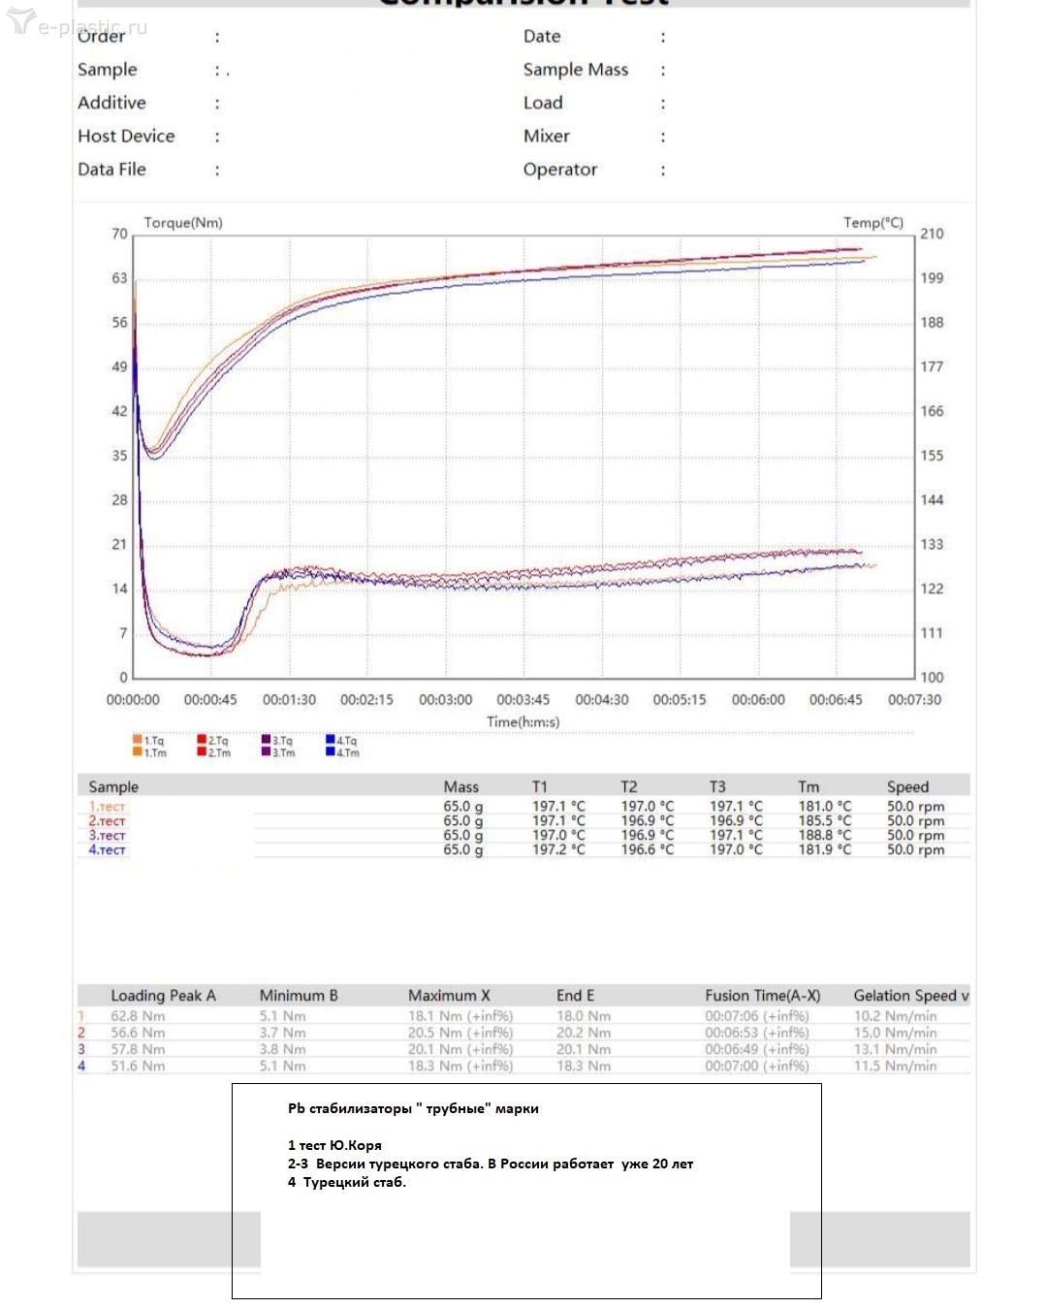Click the orange 1.Tq legend swatch

click(138, 740)
